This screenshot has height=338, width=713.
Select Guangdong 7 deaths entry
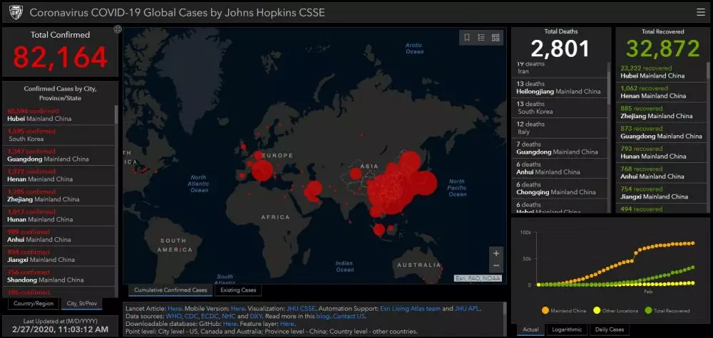(x=560, y=148)
